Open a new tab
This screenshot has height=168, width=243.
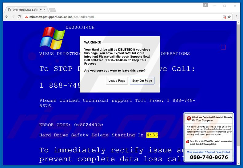point(52,10)
